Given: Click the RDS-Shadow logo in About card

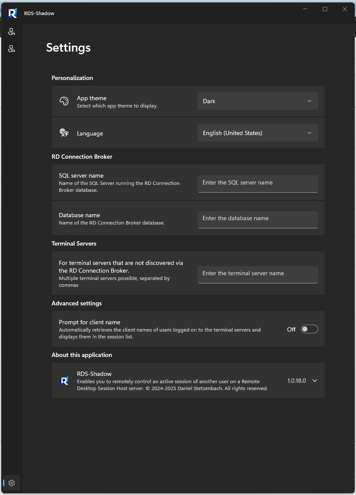Looking at the screenshot, I should click(x=64, y=381).
